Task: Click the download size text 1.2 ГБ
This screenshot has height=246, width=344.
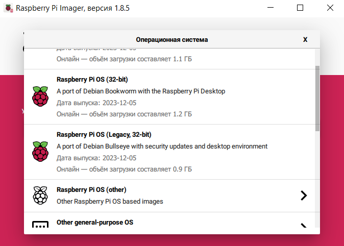Action: (124, 114)
